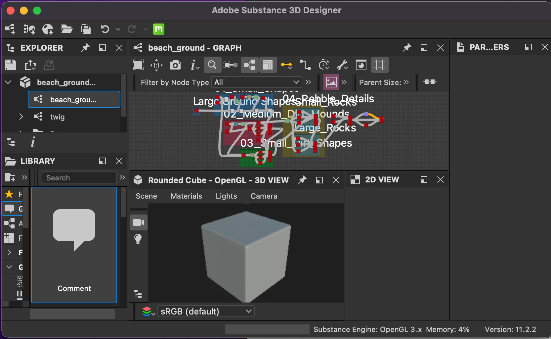Click in the Library Search field
This screenshot has width=551, height=339.
point(79,178)
